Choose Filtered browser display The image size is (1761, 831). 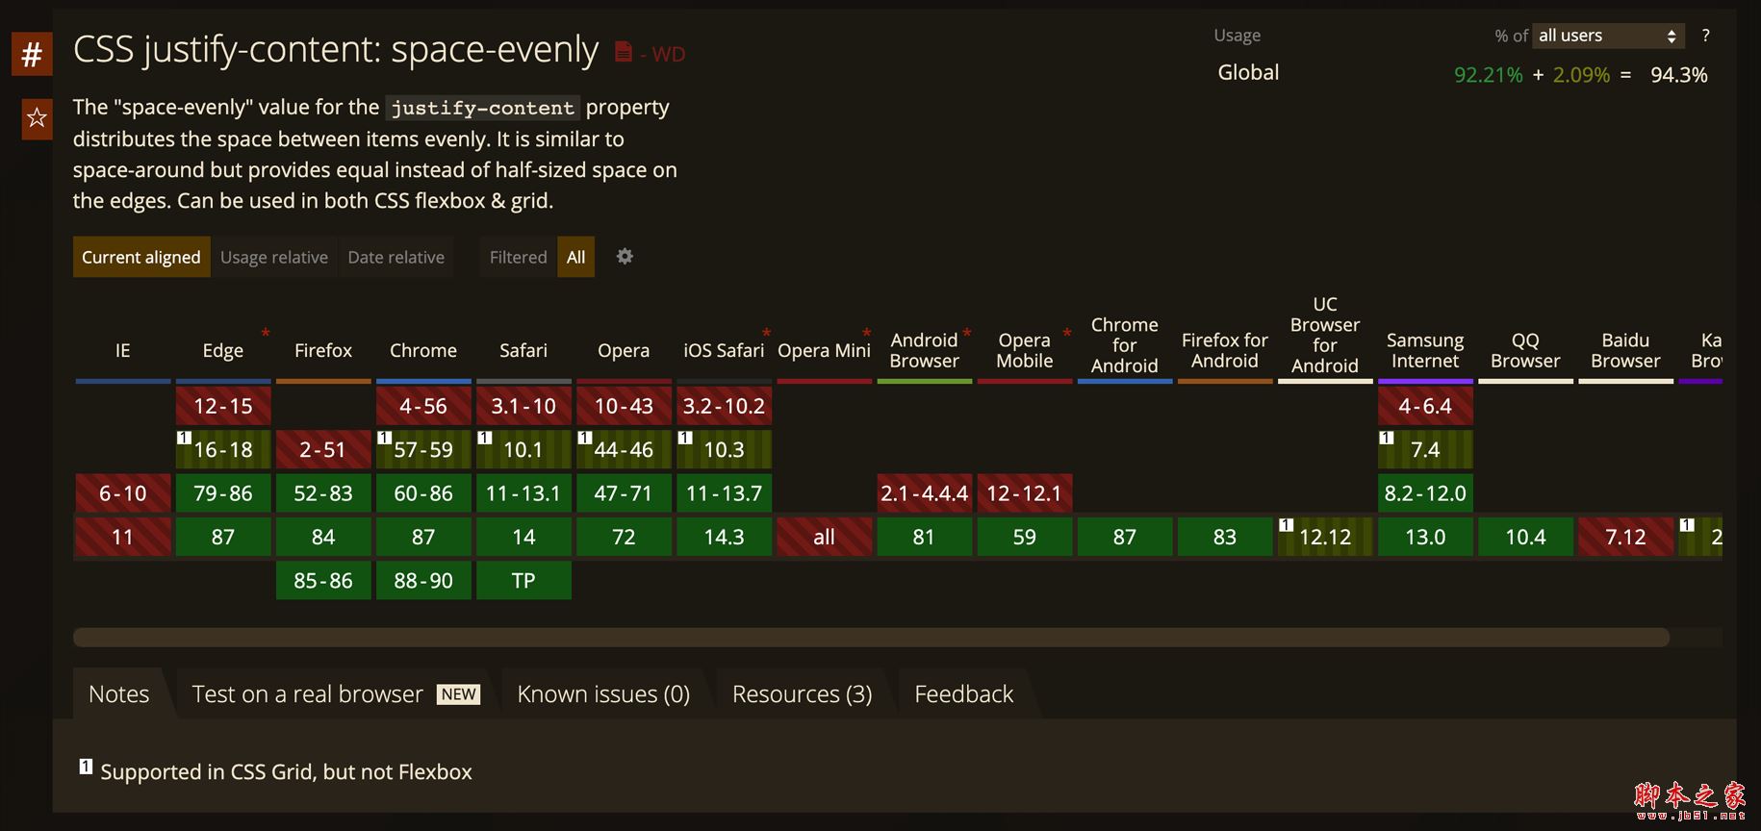pos(518,257)
